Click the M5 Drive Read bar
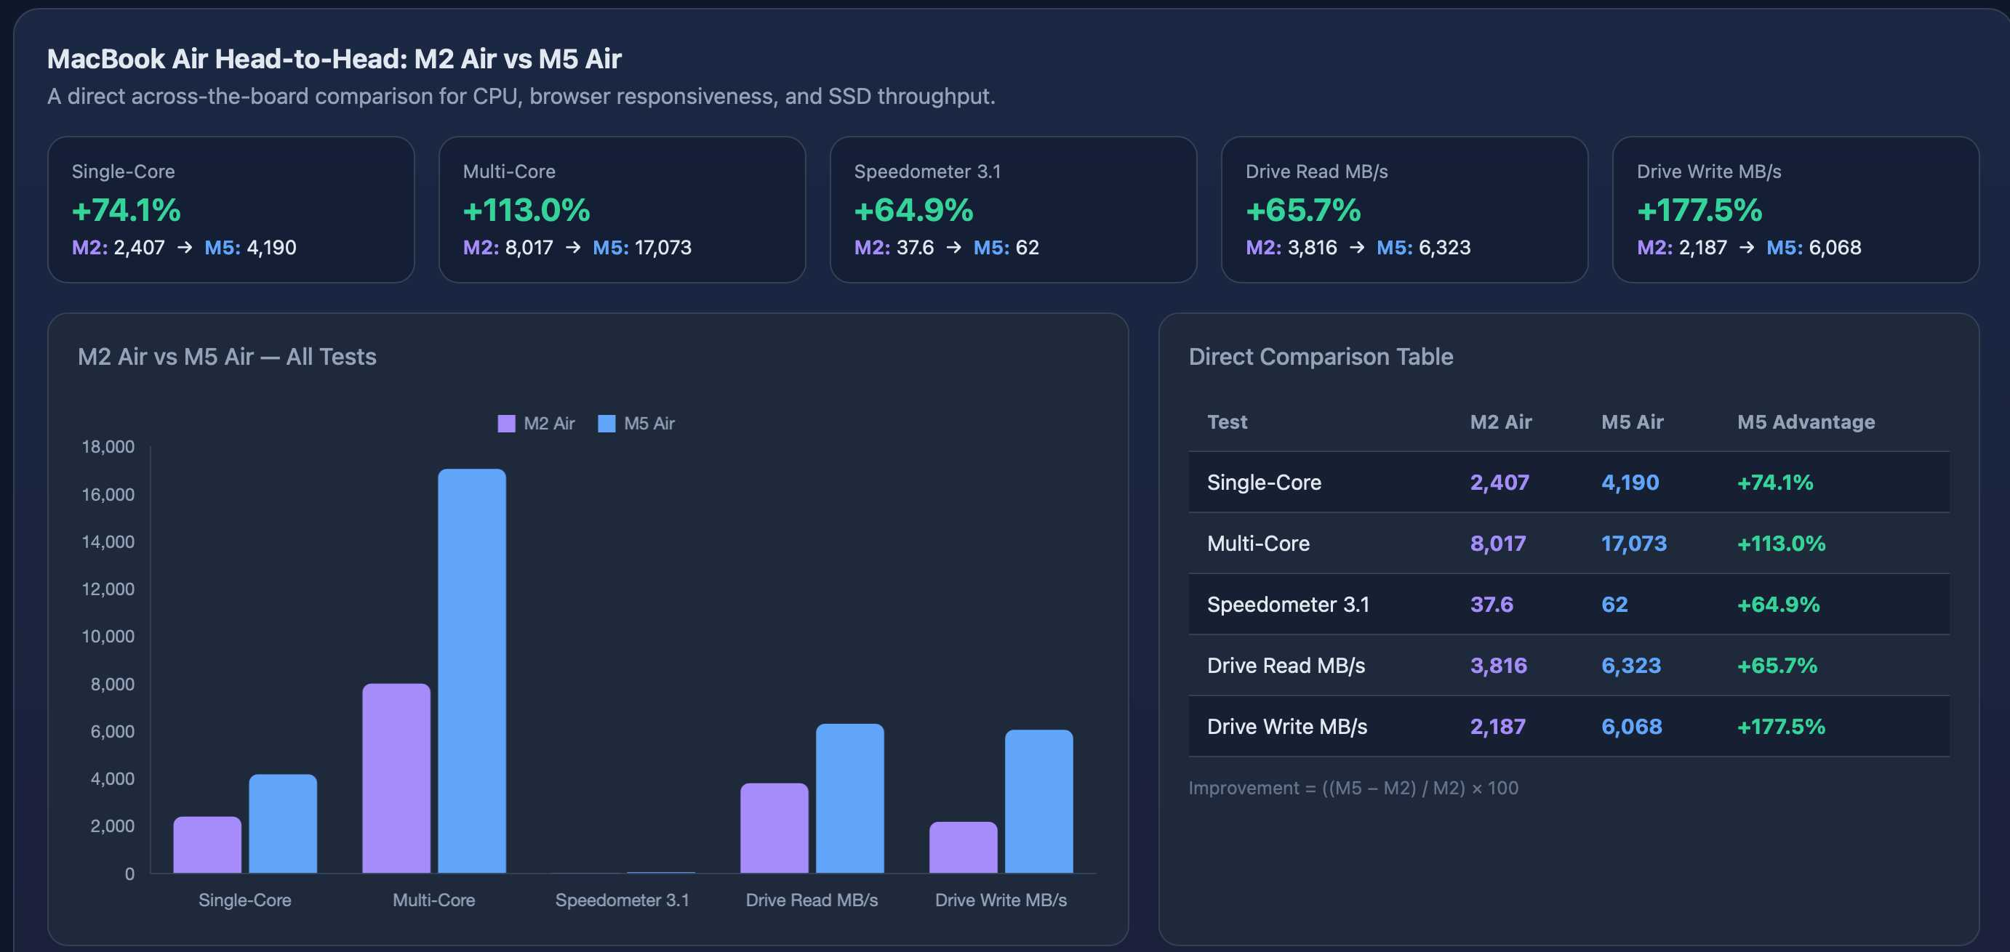The height and width of the screenshot is (952, 2010). click(x=849, y=798)
